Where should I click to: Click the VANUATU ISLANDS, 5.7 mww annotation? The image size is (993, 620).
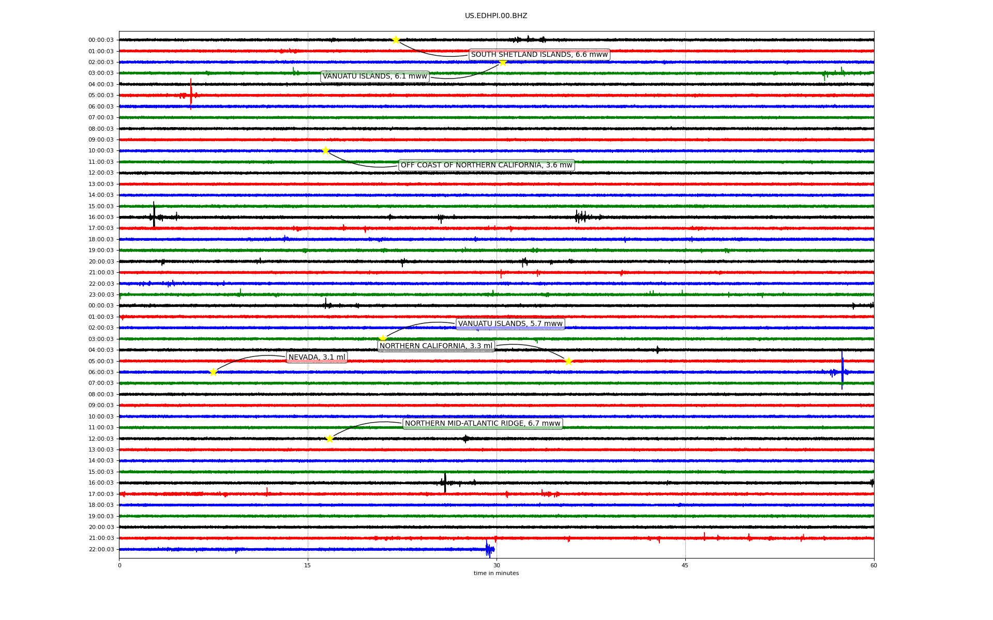point(510,324)
